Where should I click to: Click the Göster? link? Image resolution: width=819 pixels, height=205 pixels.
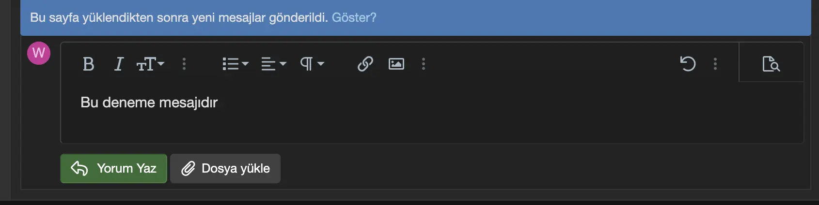pyautogui.click(x=354, y=17)
